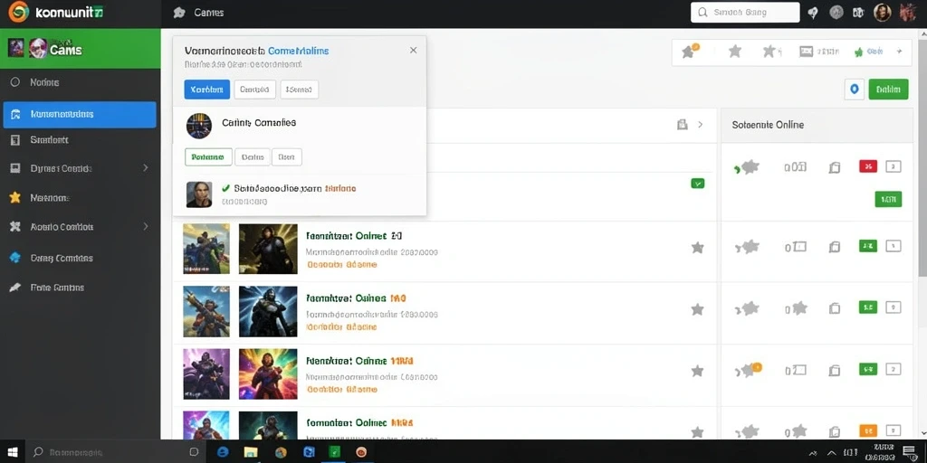This screenshot has height=463, width=927.
Task: Focus the search field in the top bar
Action: point(745,13)
